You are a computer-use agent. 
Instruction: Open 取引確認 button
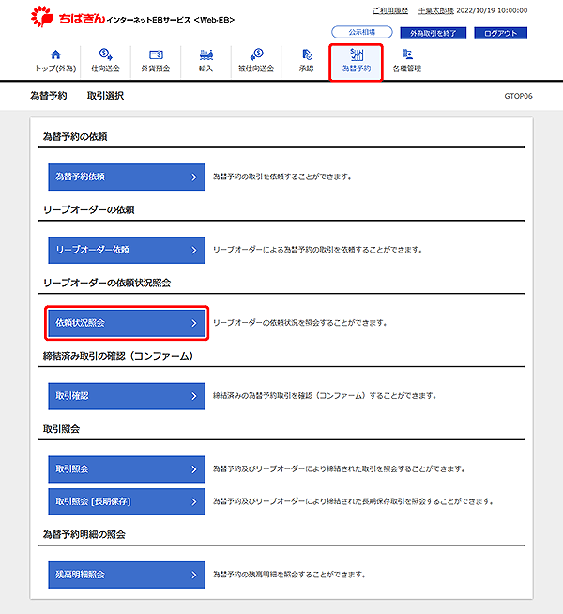pyautogui.click(x=127, y=396)
